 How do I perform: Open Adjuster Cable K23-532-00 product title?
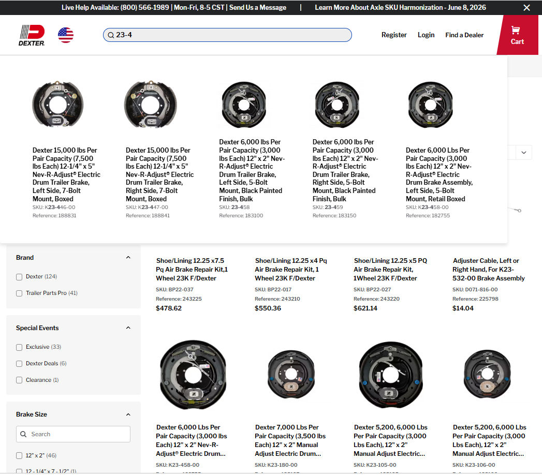[x=489, y=270]
